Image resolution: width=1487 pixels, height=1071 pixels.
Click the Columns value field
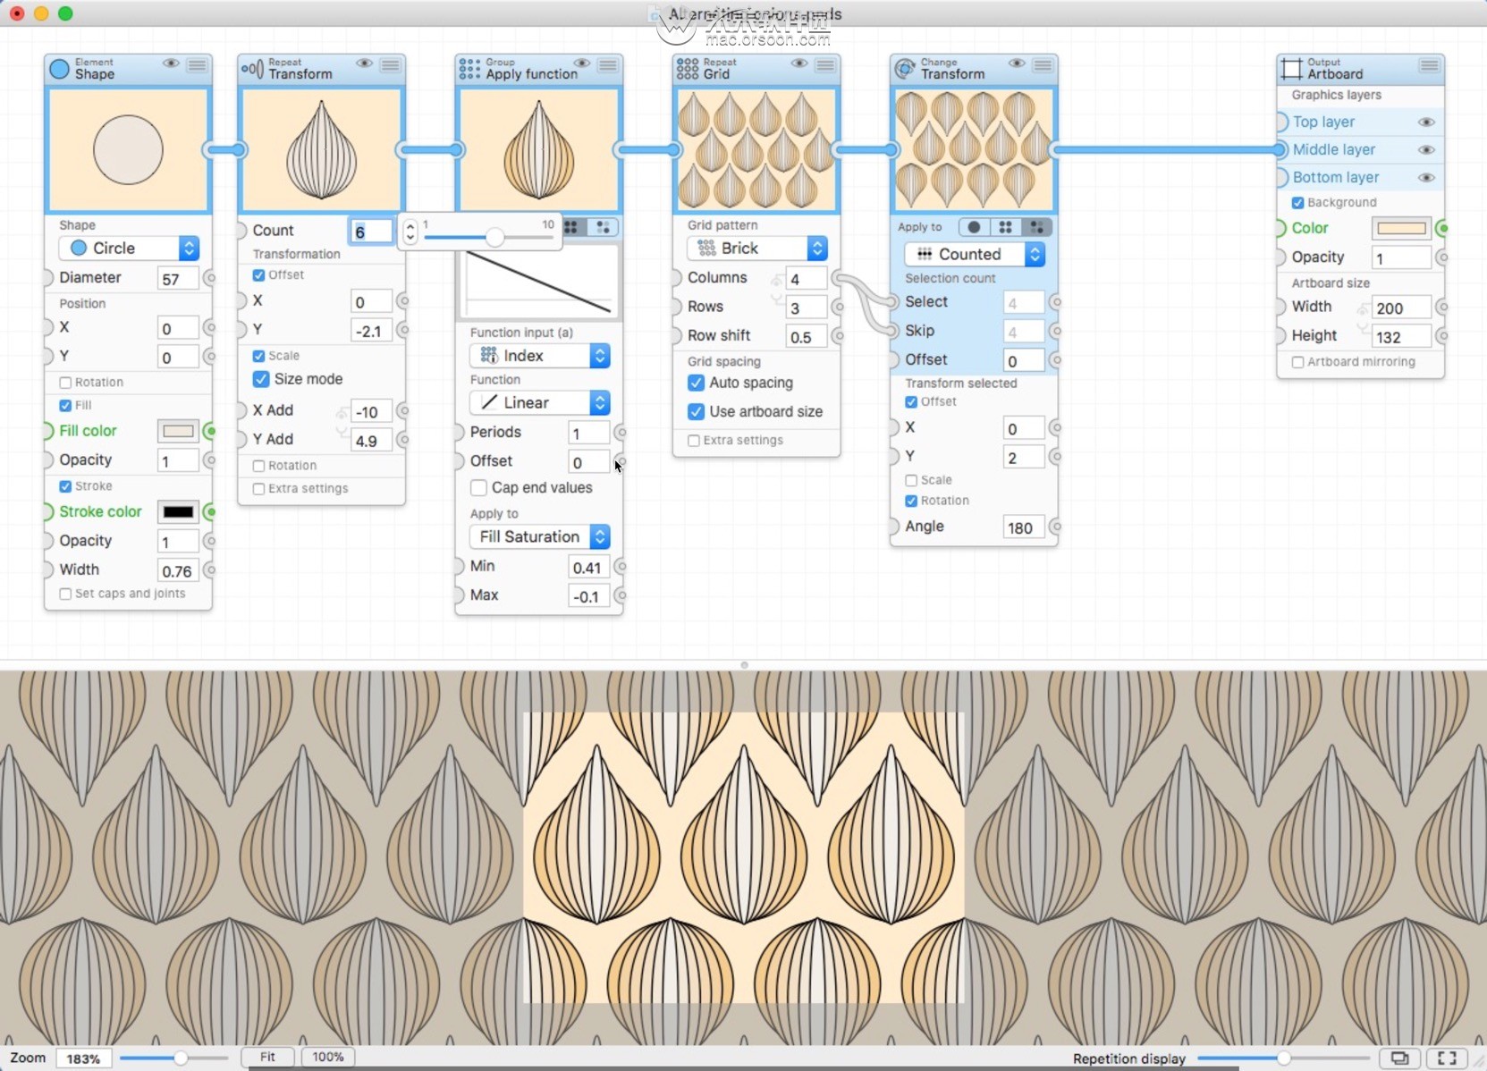[x=806, y=278]
